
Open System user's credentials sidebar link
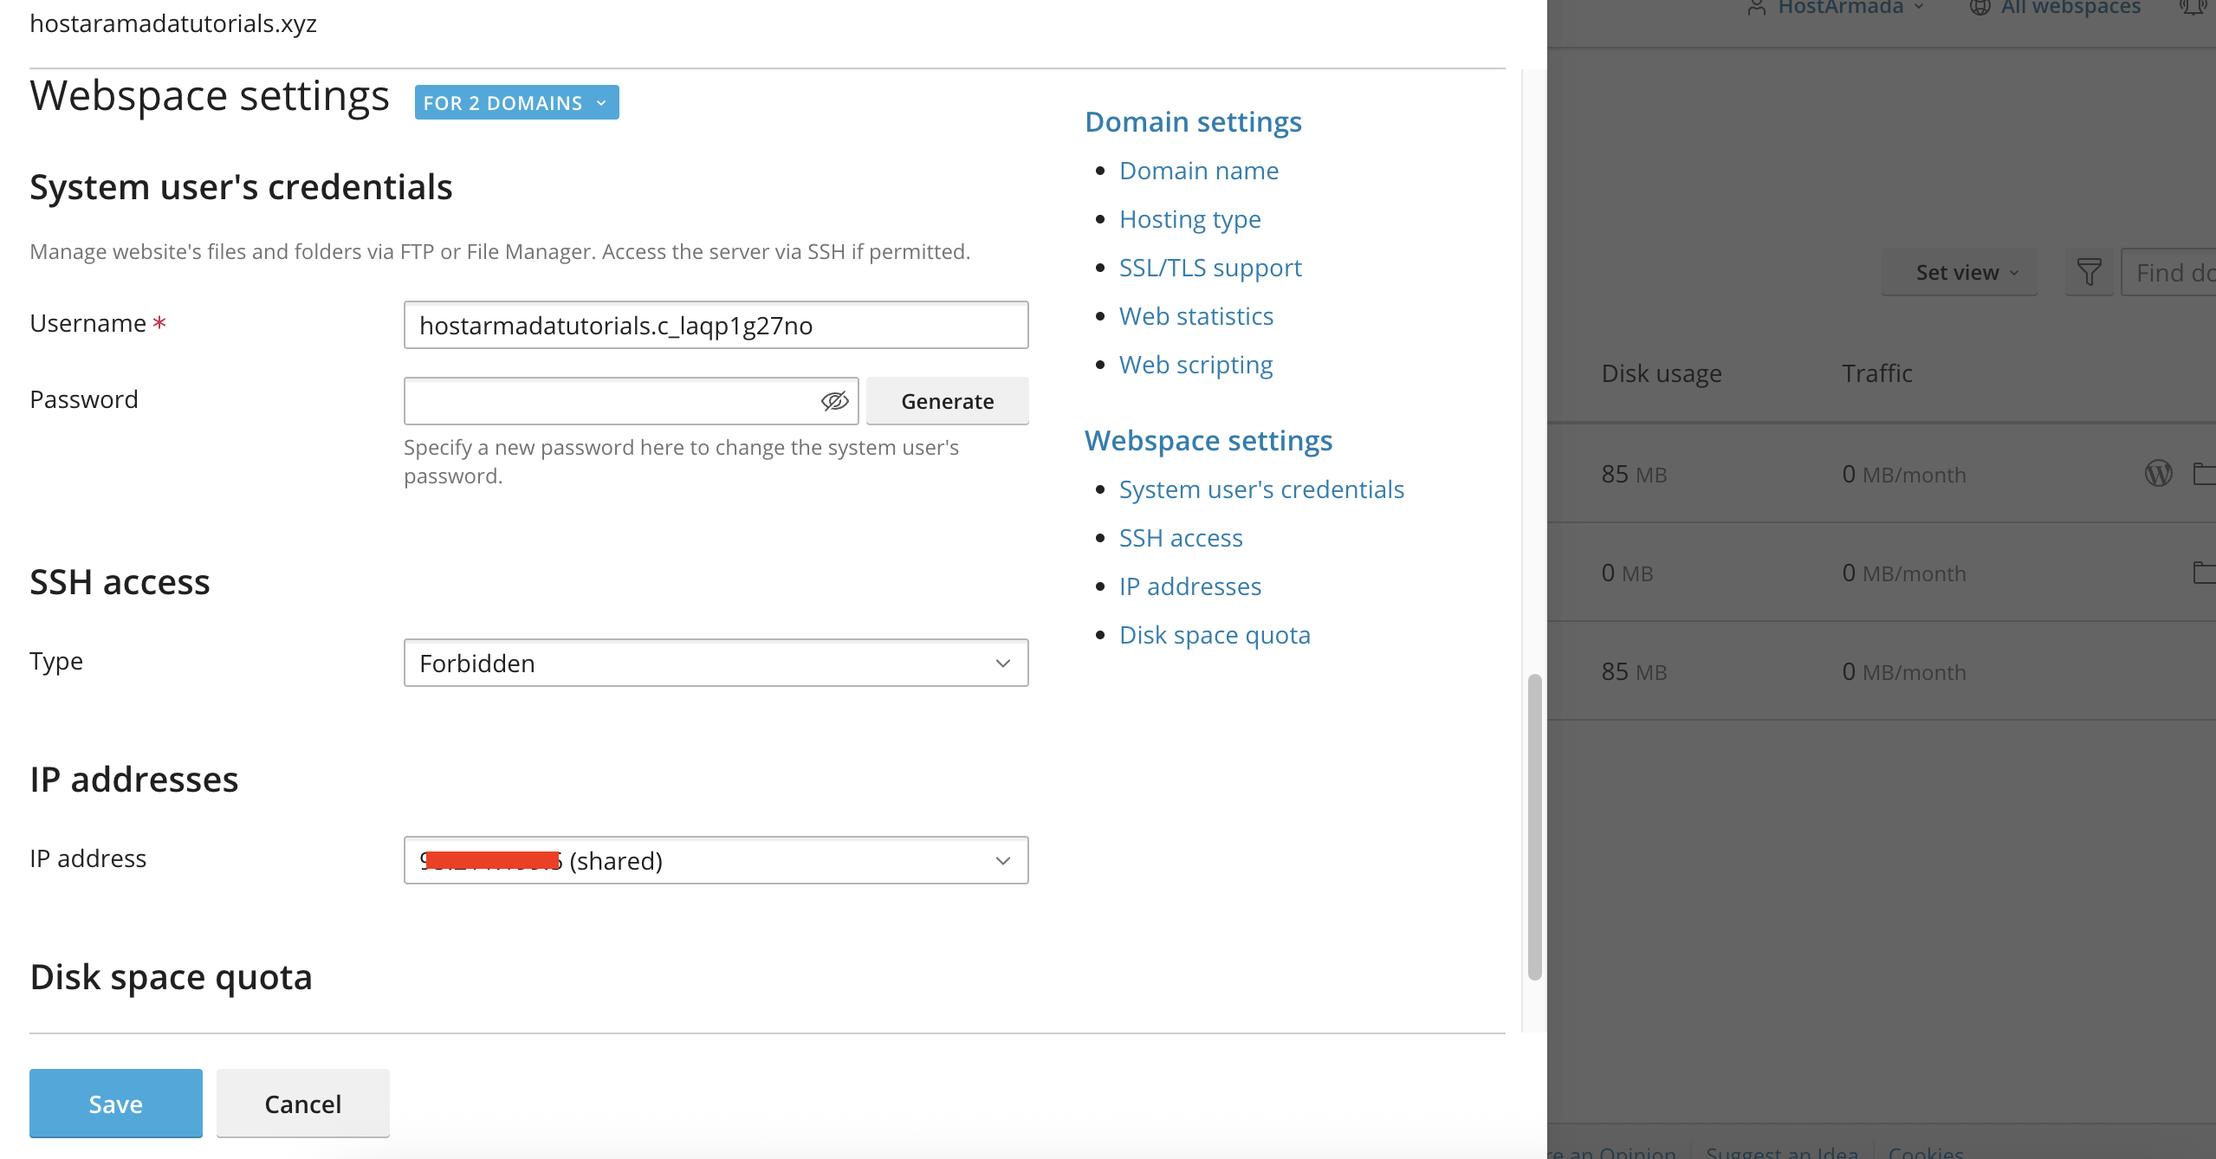click(1261, 489)
